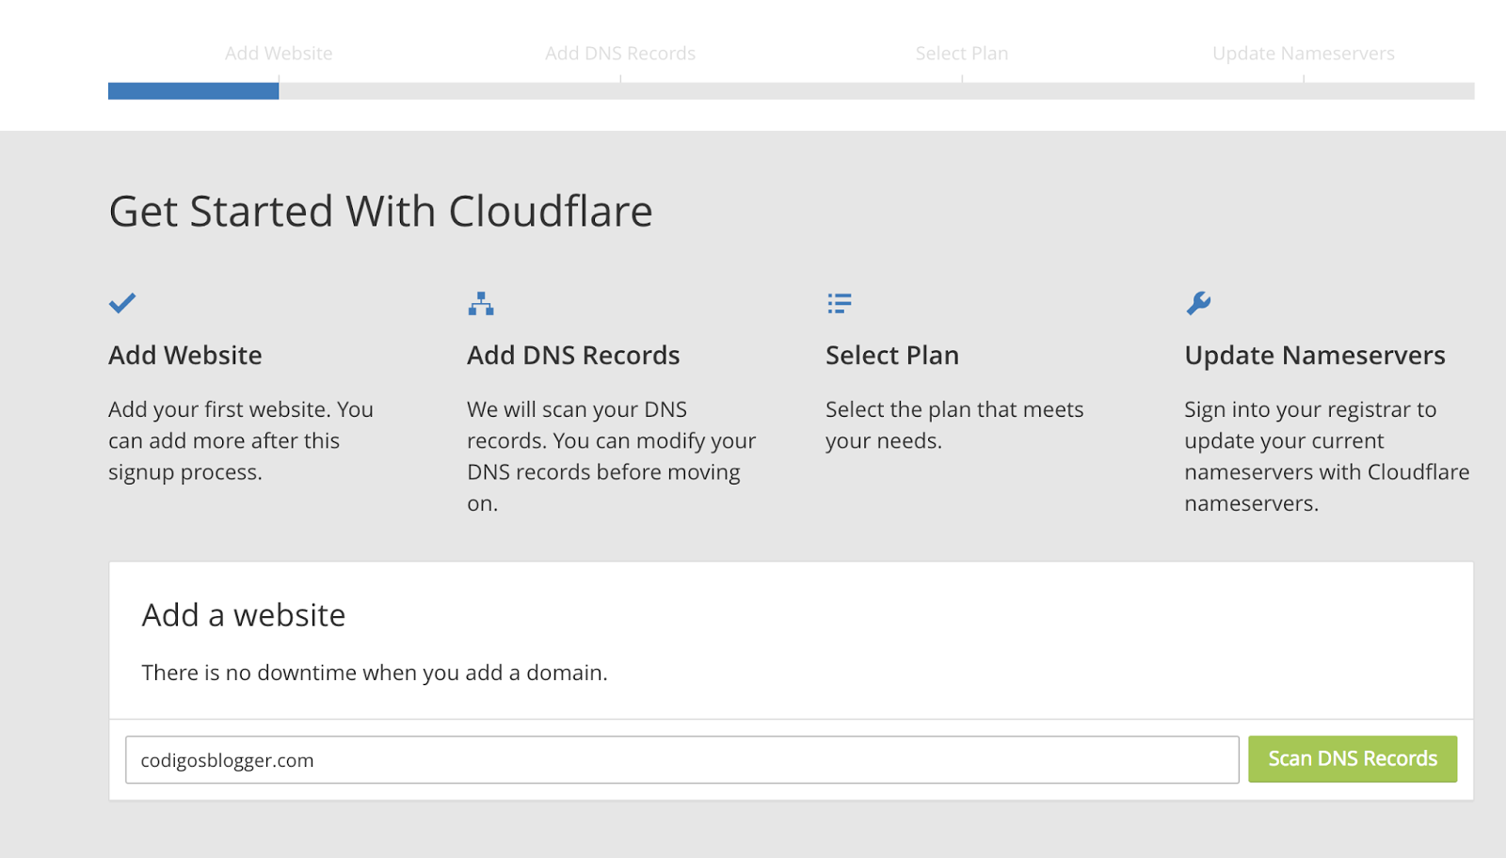This screenshot has height=858, width=1506.
Task: Click the 'We will scan your DNS records' description
Action: click(x=612, y=456)
